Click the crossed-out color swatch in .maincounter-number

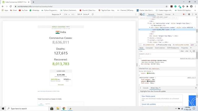pos(148,81)
